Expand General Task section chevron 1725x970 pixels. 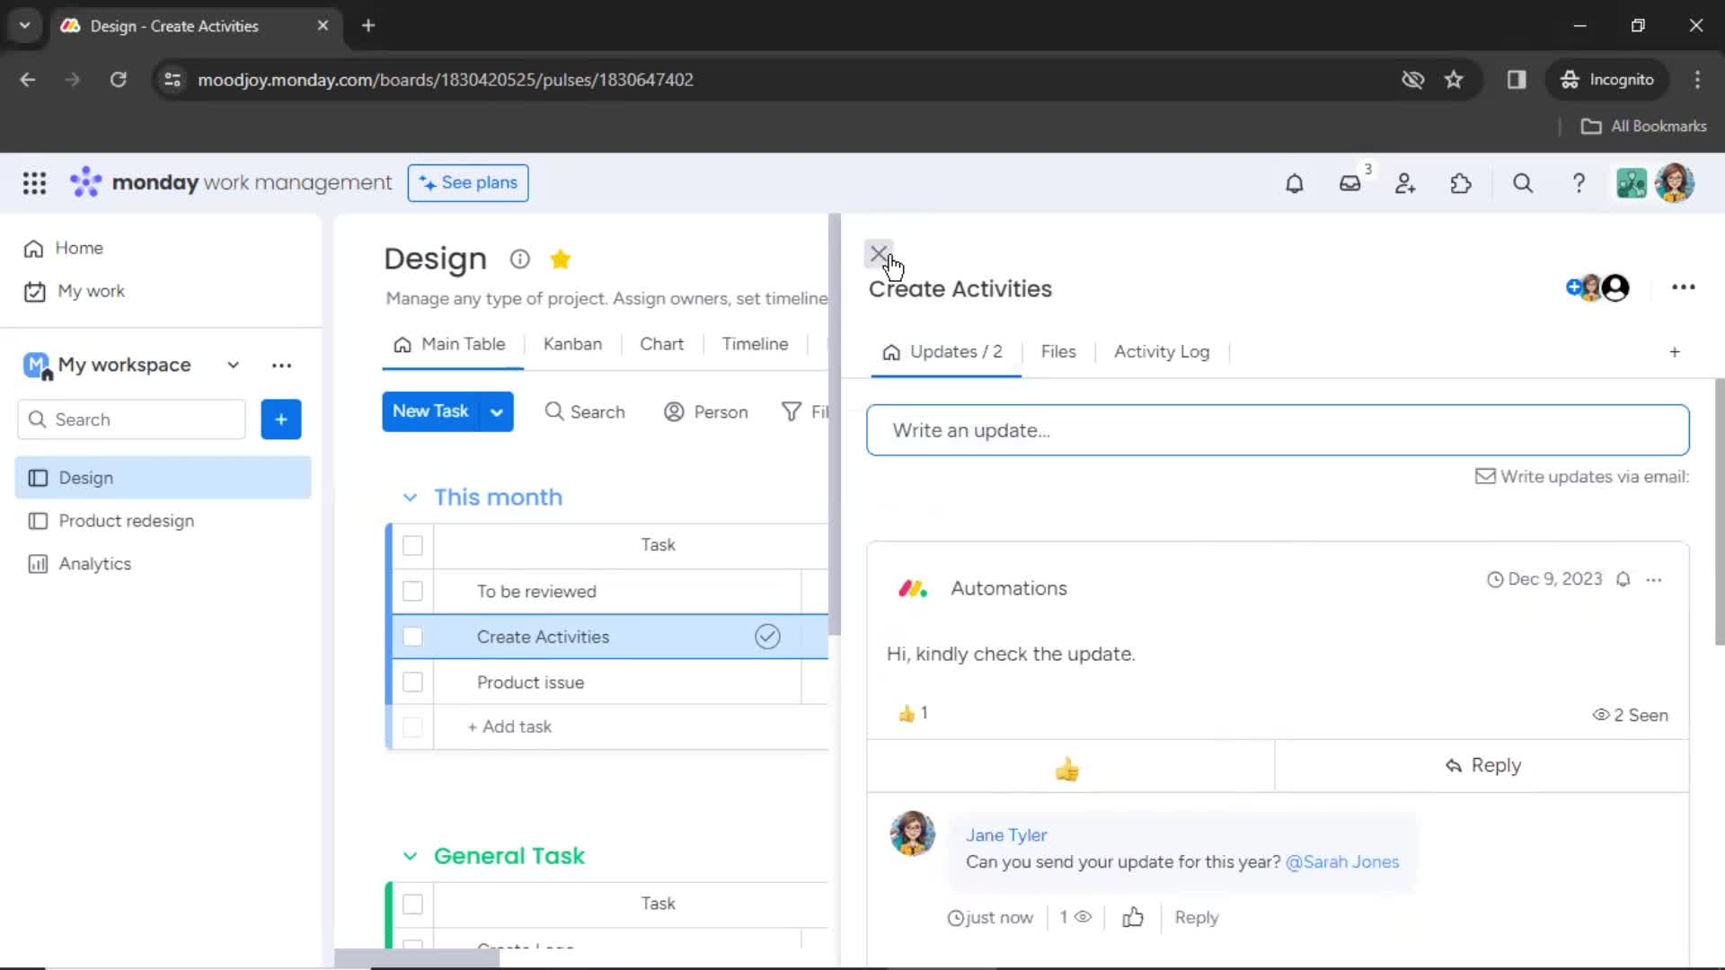point(409,855)
